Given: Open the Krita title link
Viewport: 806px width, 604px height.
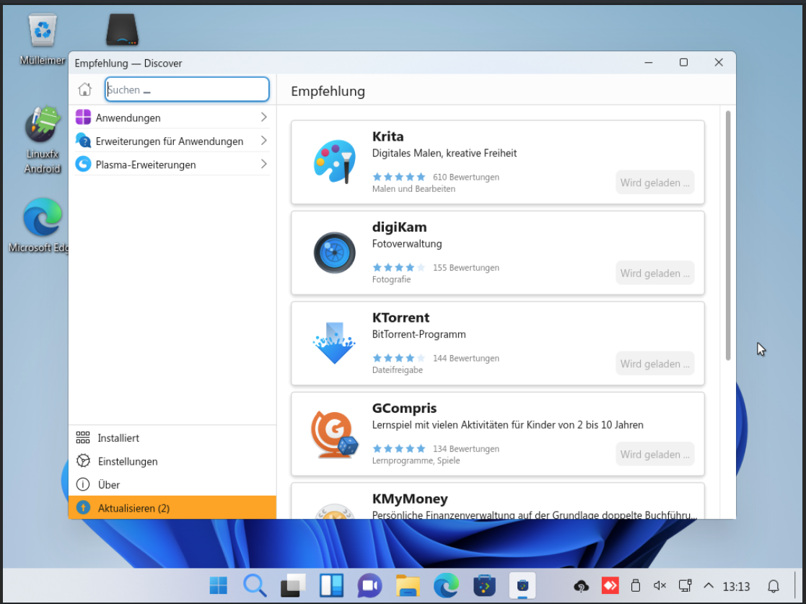Looking at the screenshot, I should coord(388,136).
